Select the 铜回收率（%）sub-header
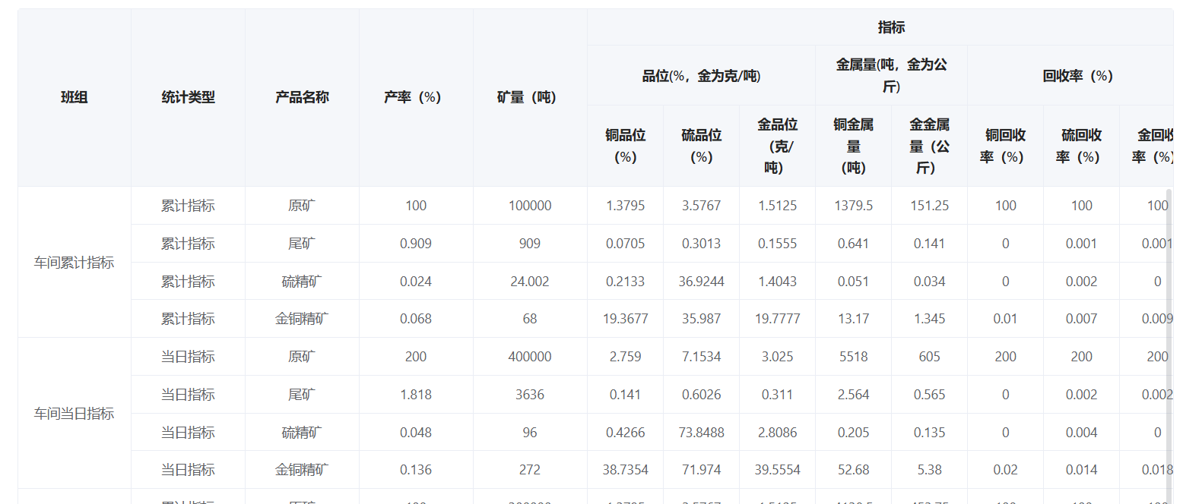Viewport: 1183px width, 504px height. (x=1005, y=146)
